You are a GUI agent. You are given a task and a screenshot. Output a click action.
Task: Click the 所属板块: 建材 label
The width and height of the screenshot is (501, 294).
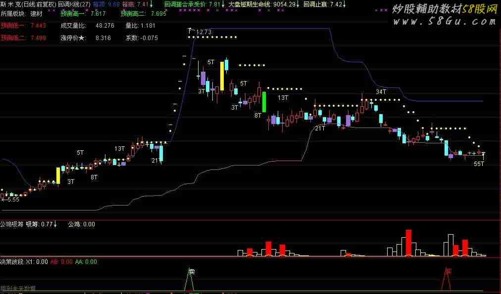21,14
